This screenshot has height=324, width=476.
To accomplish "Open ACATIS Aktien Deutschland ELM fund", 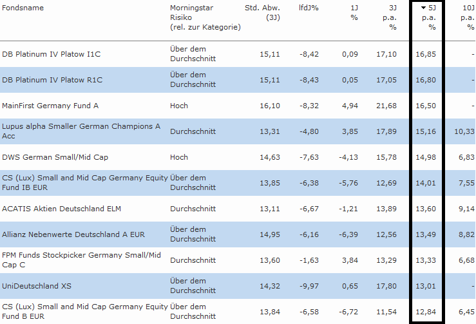I will (61, 209).
